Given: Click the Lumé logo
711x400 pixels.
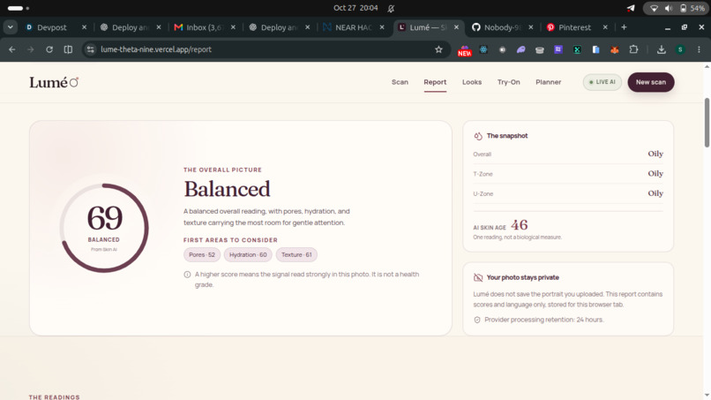Looking at the screenshot, I should pyautogui.click(x=54, y=82).
